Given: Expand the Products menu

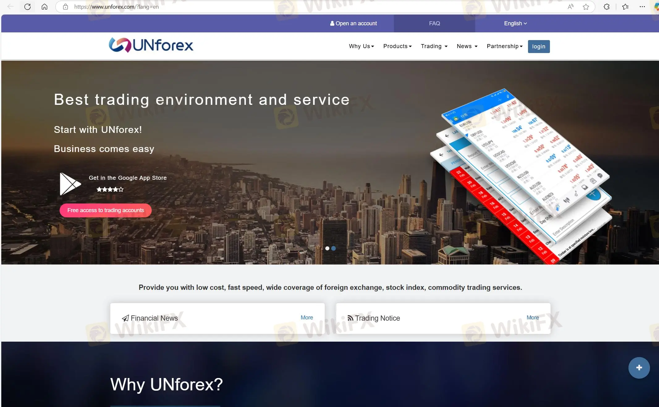Looking at the screenshot, I should (397, 46).
